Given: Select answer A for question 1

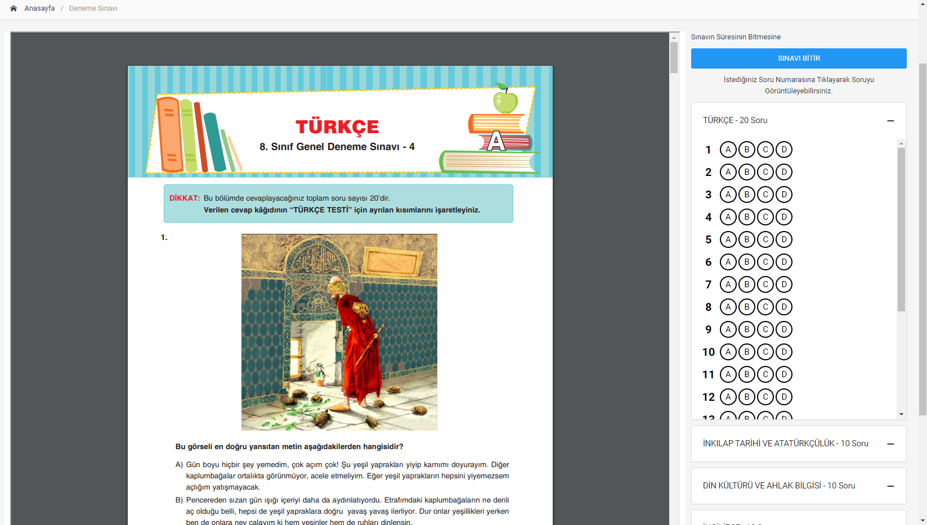Looking at the screenshot, I should point(728,150).
